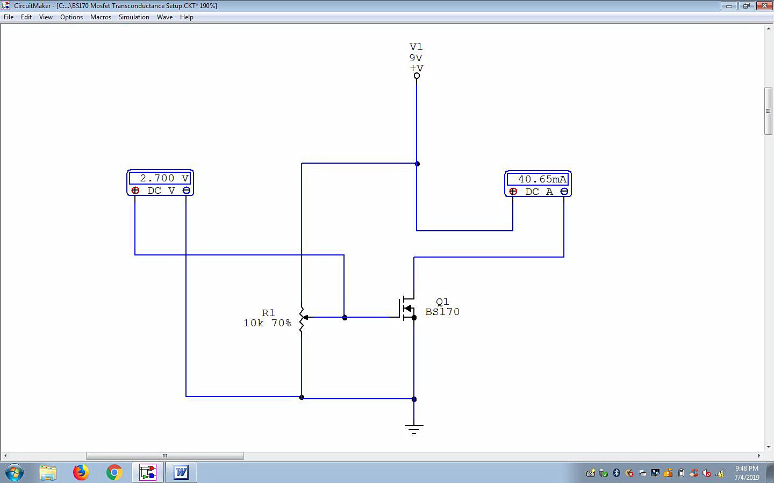Viewport: 774px width, 483px height.
Task: Switch to Microsoft Word taskbar button
Action: coord(181,472)
